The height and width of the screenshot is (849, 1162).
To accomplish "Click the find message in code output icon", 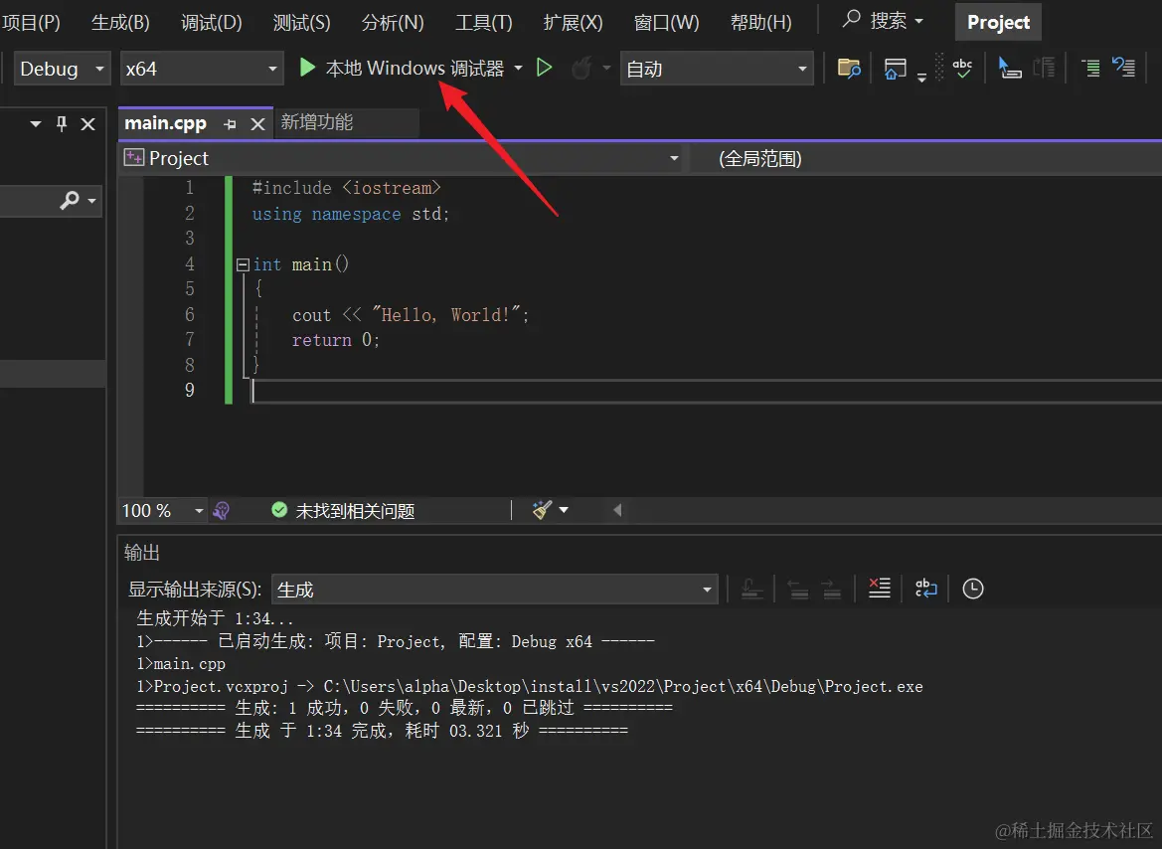I will click(752, 590).
